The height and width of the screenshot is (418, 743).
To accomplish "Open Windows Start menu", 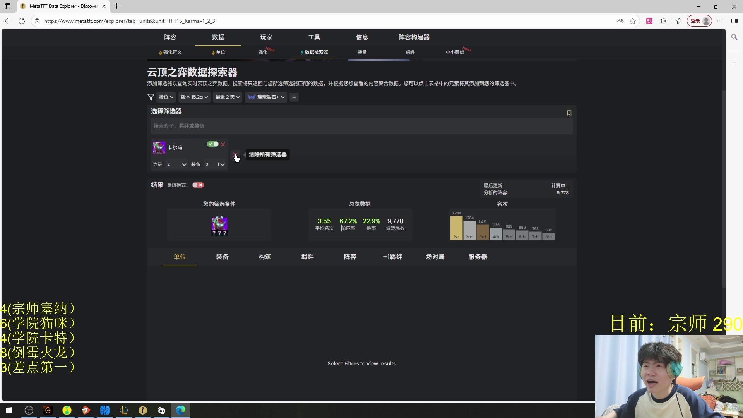I will pos(9,410).
